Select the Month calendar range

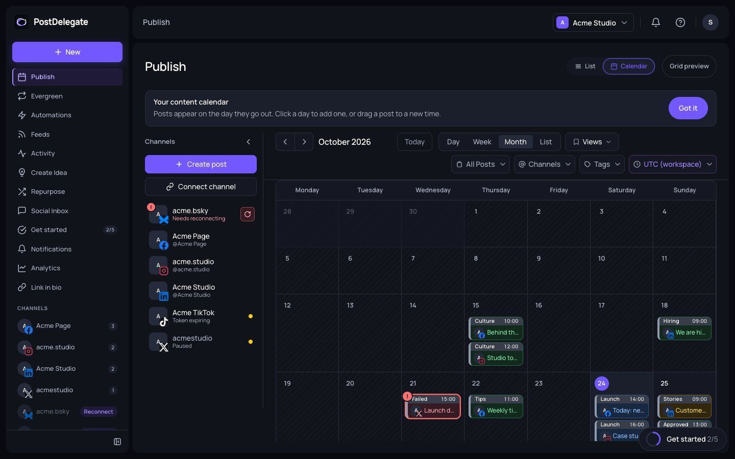(x=516, y=142)
